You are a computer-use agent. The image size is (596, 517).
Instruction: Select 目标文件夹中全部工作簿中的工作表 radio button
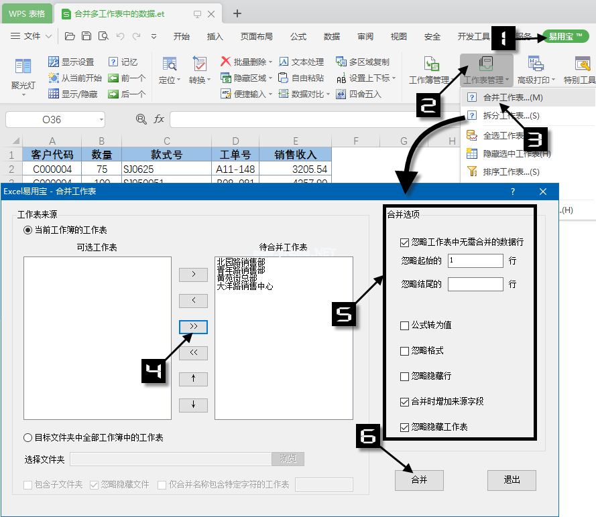coord(28,438)
